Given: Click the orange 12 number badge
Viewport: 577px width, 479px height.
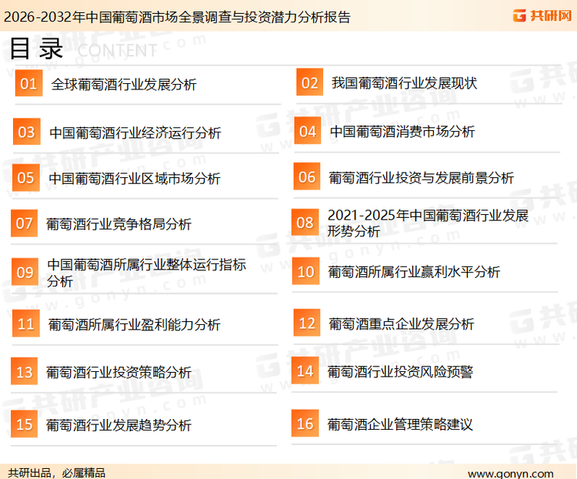Looking at the screenshot, I should 307,323.
